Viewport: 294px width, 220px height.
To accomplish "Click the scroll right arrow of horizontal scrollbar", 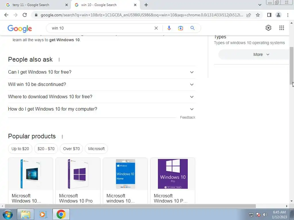I will click(287, 206).
